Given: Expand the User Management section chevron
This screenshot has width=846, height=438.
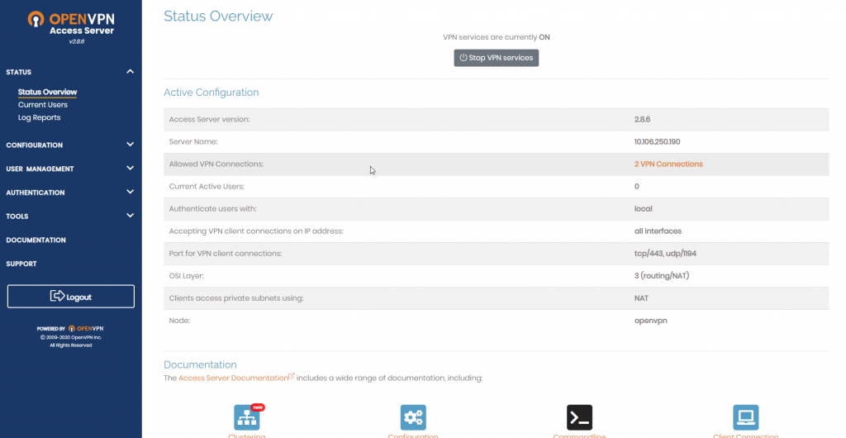Looking at the screenshot, I should click(x=130, y=169).
